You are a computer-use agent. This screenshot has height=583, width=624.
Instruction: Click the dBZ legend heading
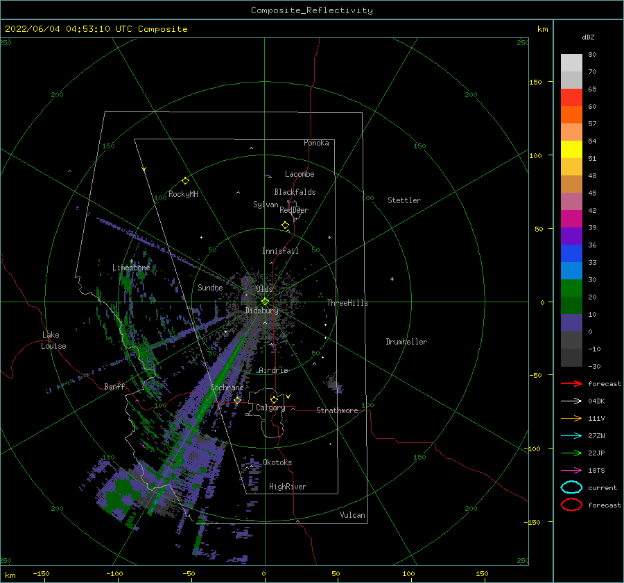pyautogui.click(x=588, y=37)
